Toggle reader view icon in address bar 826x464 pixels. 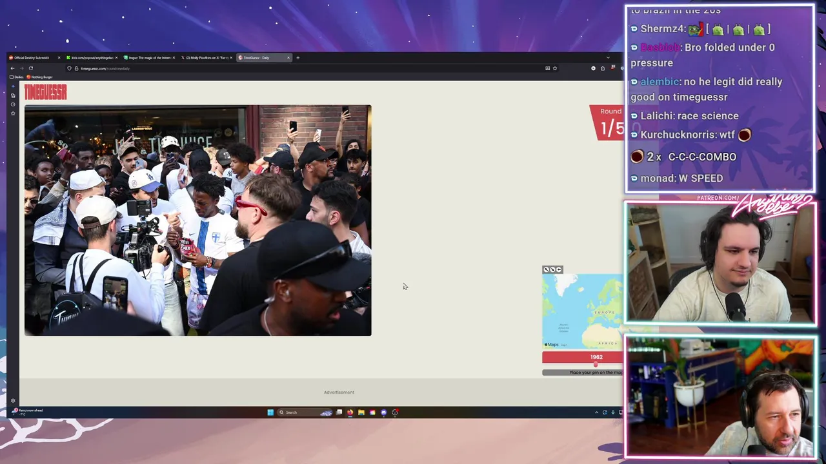(x=547, y=68)
